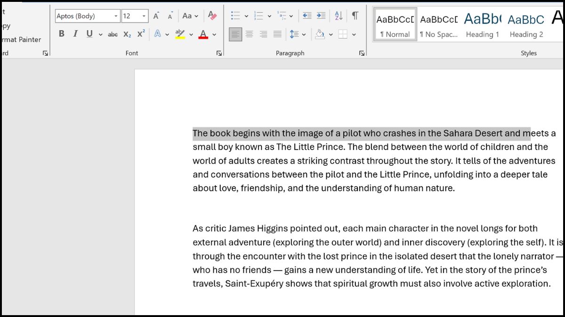The image size is (565, 317).
Task: Open the font size dropdown
Action: pos(144,16)
